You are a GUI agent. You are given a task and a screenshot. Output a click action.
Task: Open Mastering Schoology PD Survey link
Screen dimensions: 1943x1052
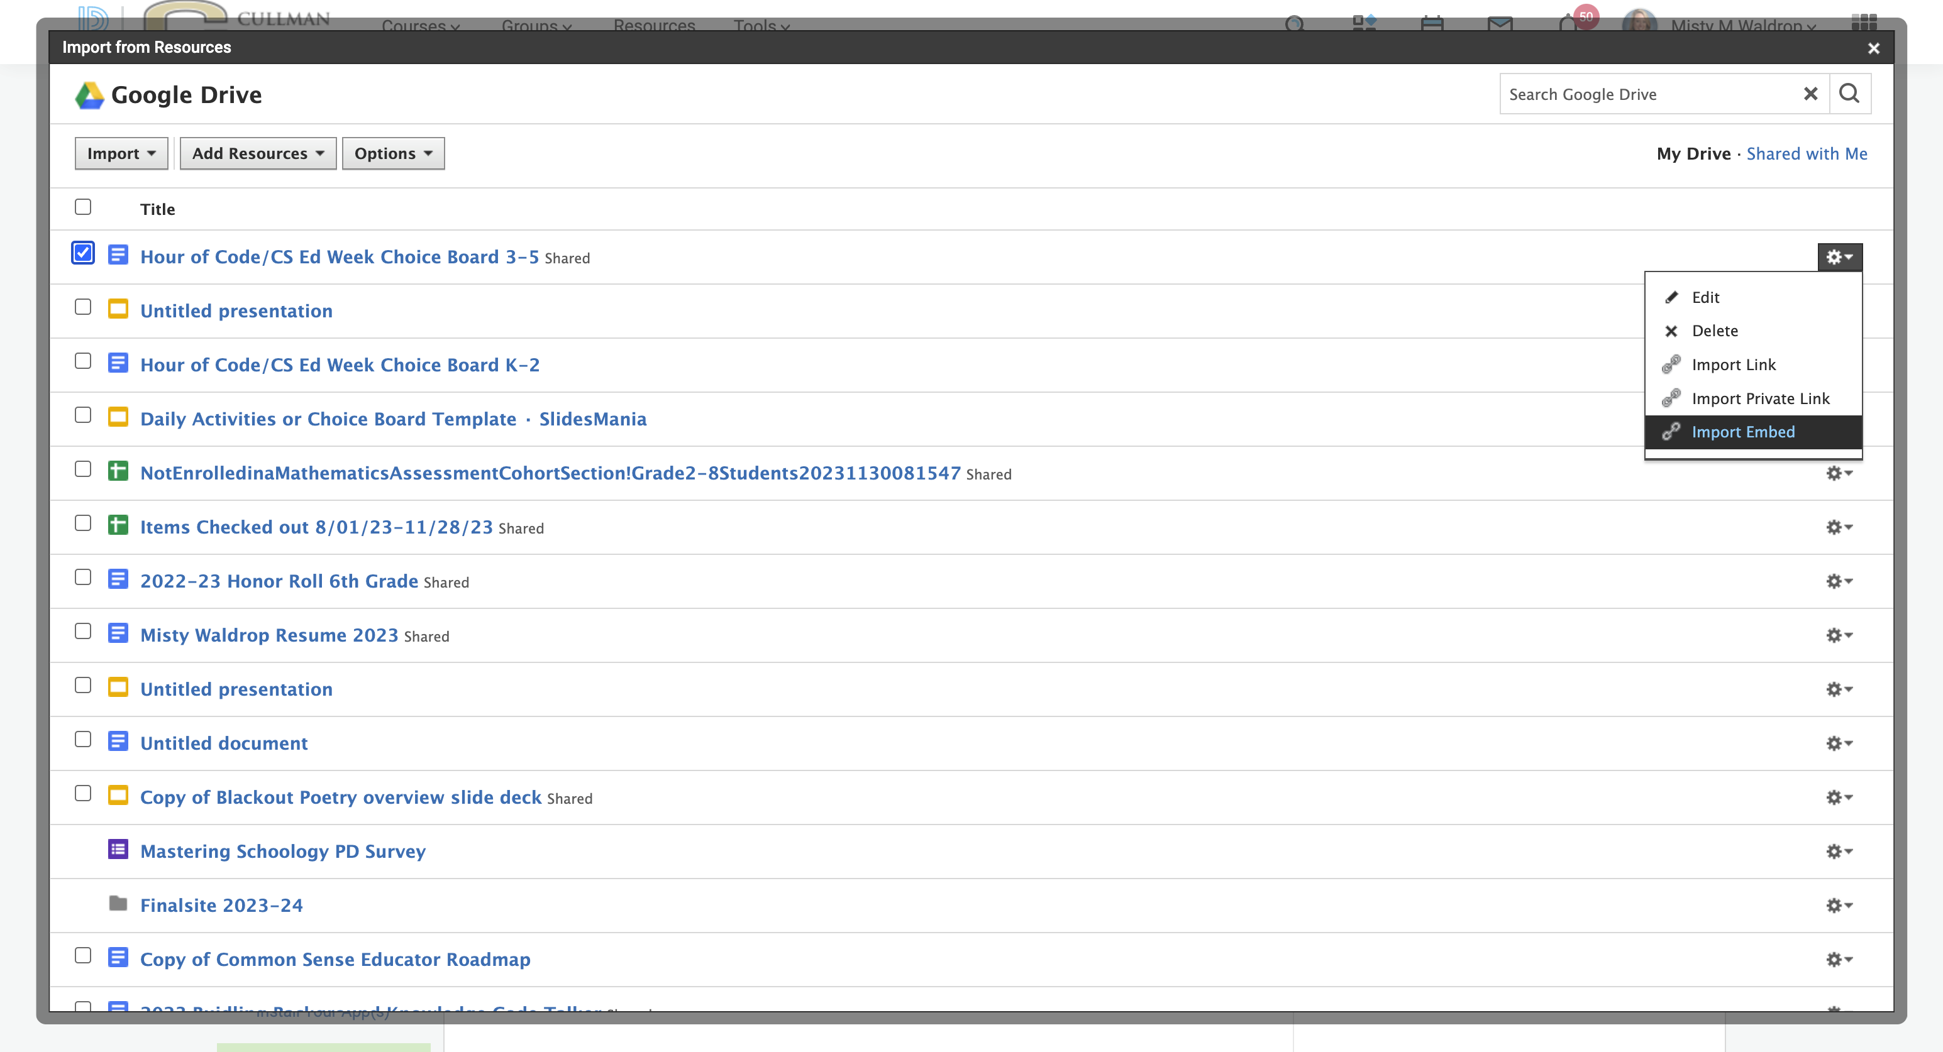point(283,852)
